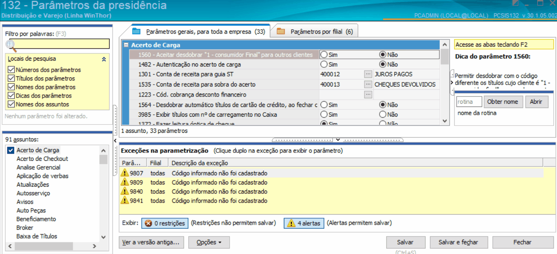Image resolution: width=557 pixels, height=254 pixels.
Task: Collapse the parameters pane with the center splitter arrow
Action: coord(337,140)
